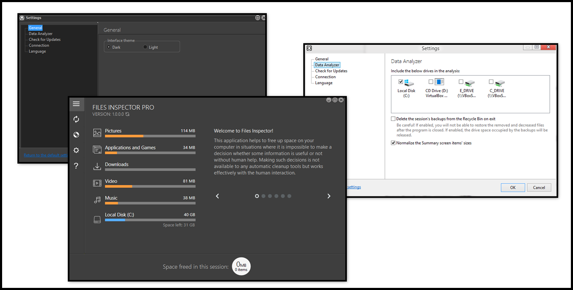Screen dimensions: 573x290
Task: Open the Music category label
Action: pos(111,198)
